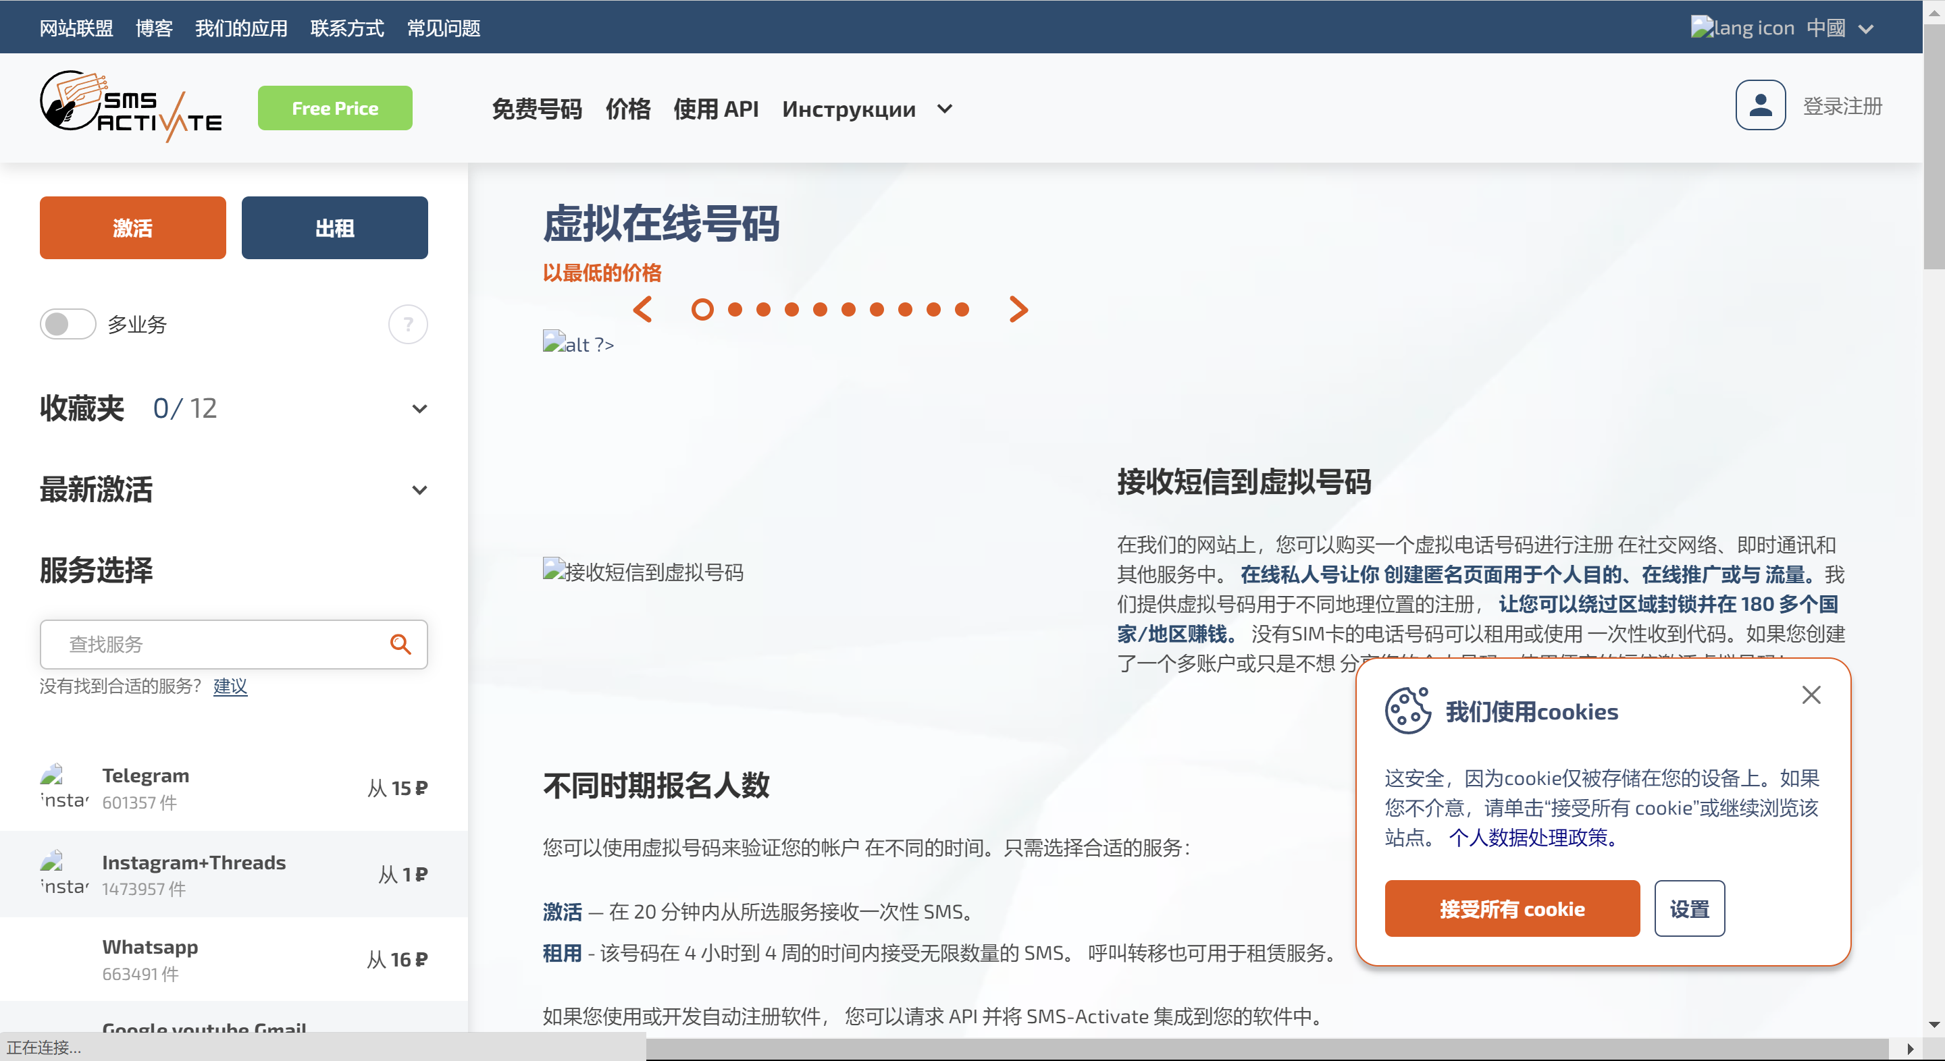The height and width of the screenshot is (1061, 1945).
Task: Toggle the 多业务 switch
Action: 68,325
